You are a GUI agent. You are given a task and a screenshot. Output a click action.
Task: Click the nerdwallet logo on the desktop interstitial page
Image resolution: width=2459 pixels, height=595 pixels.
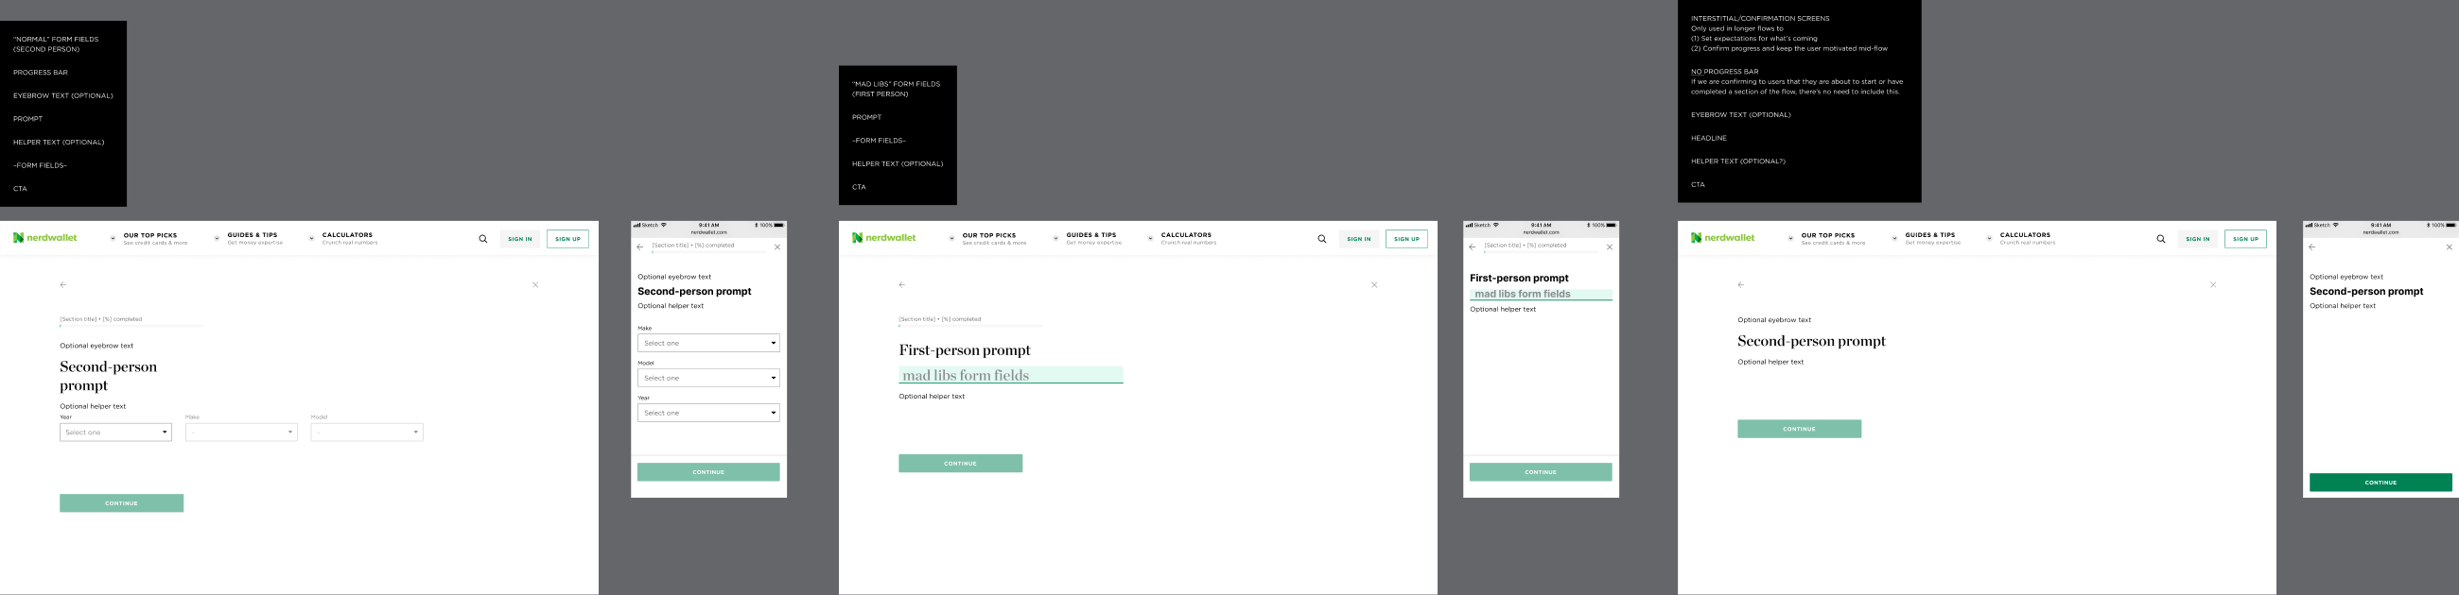coord(1723,237)
